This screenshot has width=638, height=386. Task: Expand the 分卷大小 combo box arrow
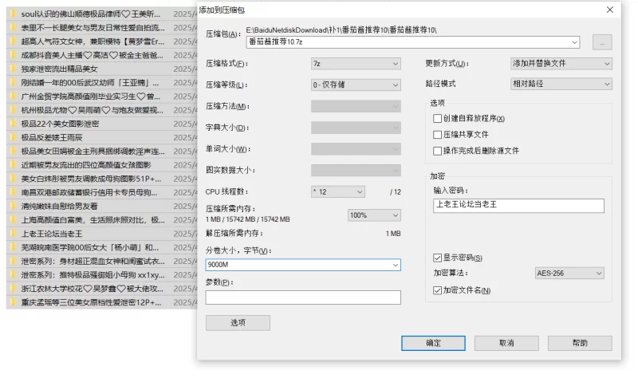pyautogui.click(x=395, y=265)
